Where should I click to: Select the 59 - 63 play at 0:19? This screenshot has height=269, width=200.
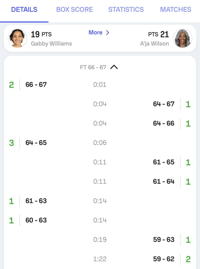(x=163, y=239)
